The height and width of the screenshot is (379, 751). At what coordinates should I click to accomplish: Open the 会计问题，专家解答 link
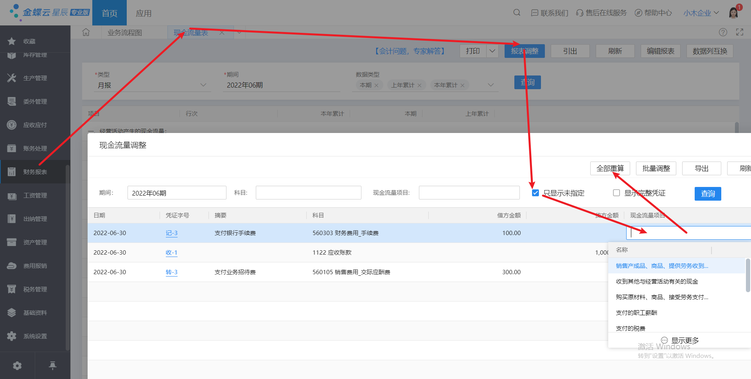pos(410,51)
